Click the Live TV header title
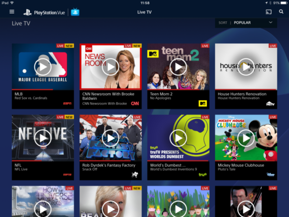Image resolution: width=289 pixels, height=217 pixels. click(x=144, y=12)
